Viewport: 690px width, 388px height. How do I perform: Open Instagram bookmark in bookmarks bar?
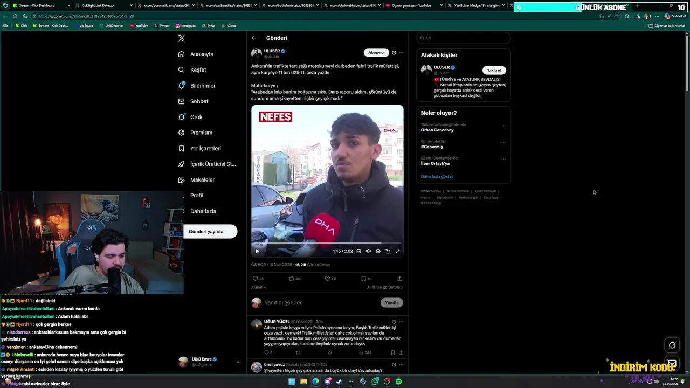click(185, 26)
